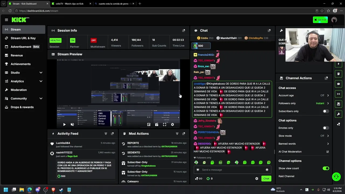Open the Revenue page
This screenshot has width=345, height=194.
point(24,55)
